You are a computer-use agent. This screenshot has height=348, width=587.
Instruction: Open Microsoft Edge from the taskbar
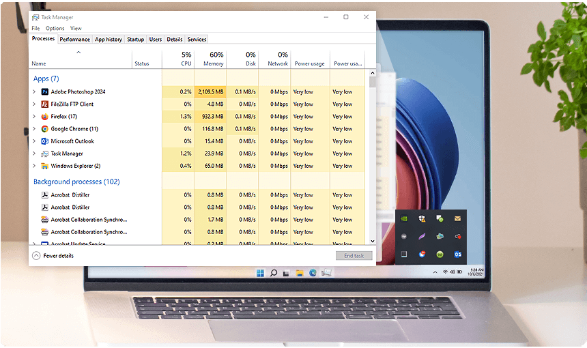tap(313, 273)
